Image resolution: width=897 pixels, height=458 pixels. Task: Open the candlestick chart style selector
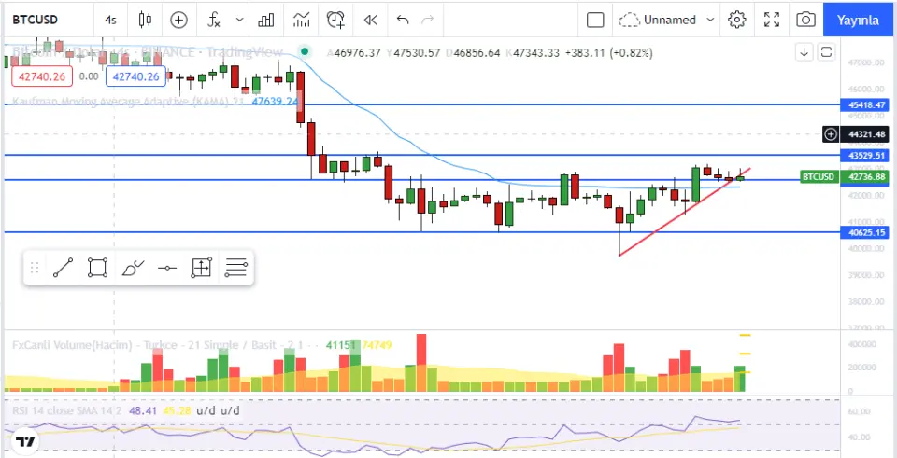click(144, 20)
